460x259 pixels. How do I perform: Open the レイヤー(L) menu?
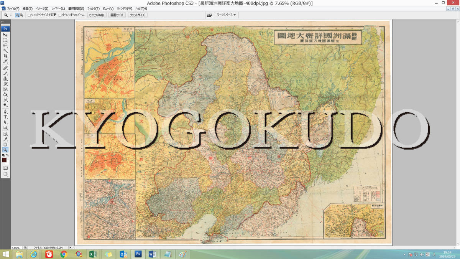tap(58, 8)
